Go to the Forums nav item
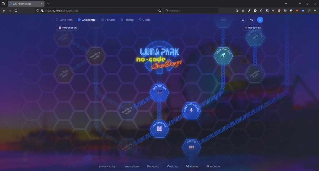The width and height of the screenshot is (319, 171). [108, 20]
